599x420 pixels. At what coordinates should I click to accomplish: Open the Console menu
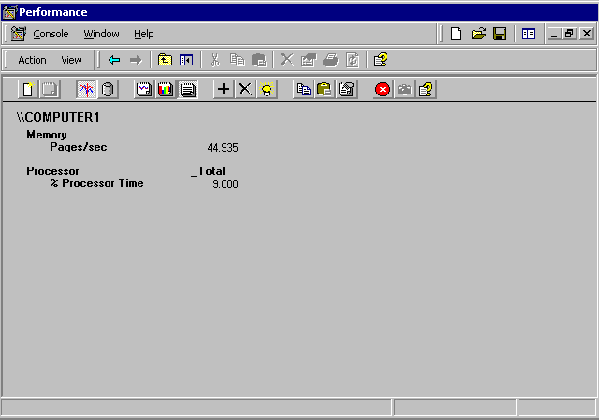point(51,34)
